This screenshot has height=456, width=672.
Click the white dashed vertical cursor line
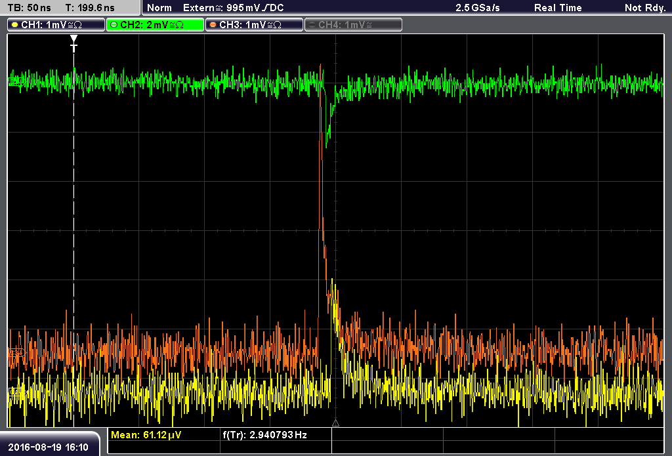tap(73, 240)
